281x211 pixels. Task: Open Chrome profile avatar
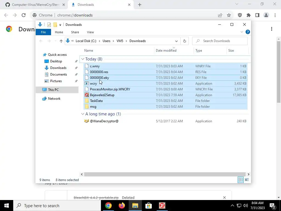pos(266,15)
